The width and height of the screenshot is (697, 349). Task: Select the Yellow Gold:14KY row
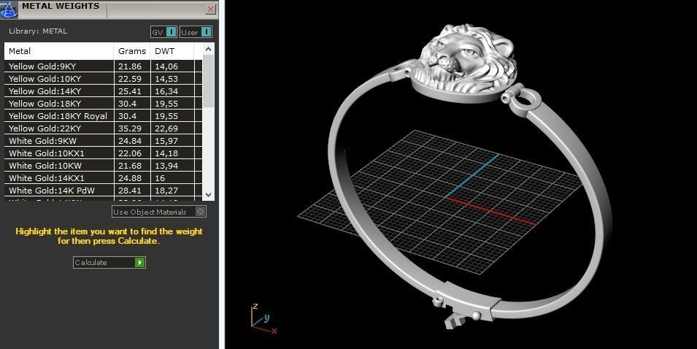103,91
